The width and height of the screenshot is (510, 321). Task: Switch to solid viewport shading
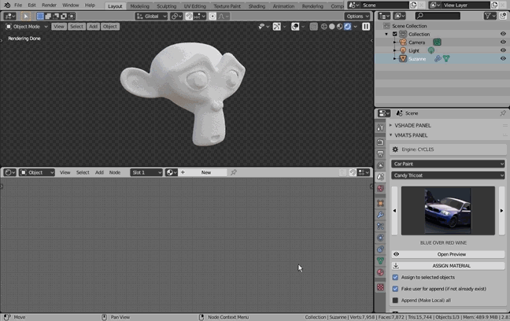(x=332, y=27)
